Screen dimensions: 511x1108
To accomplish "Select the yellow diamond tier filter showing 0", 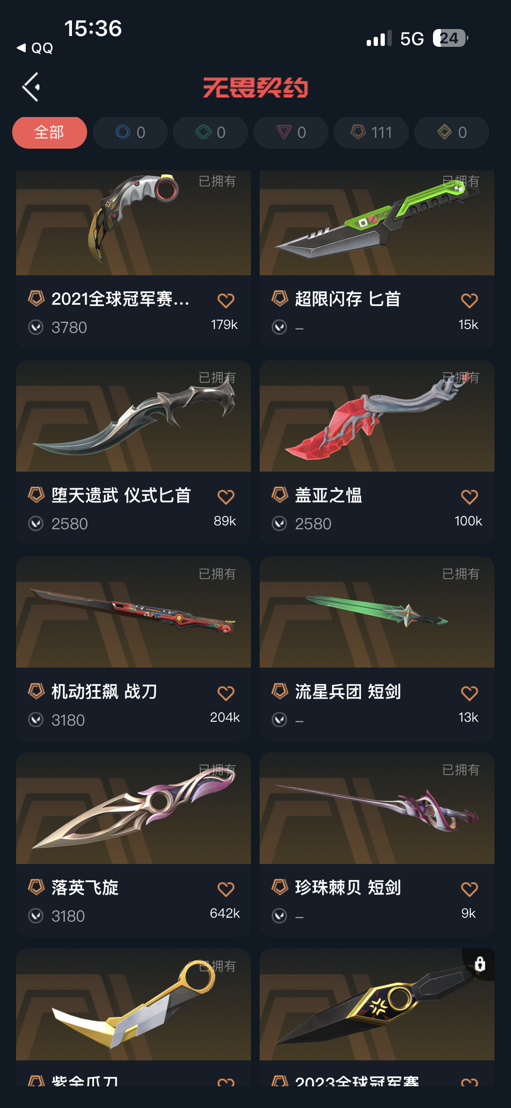I will [452, 133].
